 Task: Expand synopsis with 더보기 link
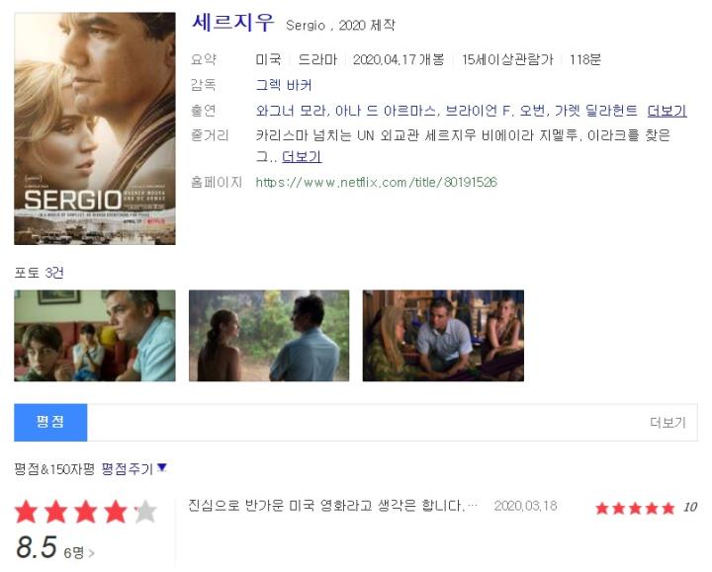(302, 156)
